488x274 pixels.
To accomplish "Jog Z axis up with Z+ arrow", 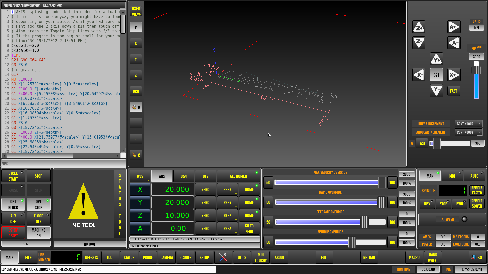I will (419, 27).
